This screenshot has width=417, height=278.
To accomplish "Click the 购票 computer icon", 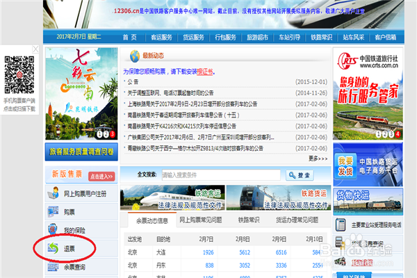I will pyautogui.click(x=54, y=212).
